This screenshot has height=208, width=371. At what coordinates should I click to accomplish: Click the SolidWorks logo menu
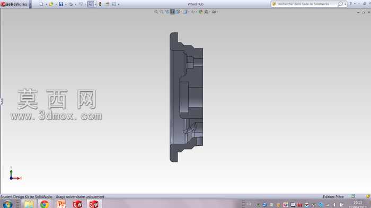pos(14,4)
